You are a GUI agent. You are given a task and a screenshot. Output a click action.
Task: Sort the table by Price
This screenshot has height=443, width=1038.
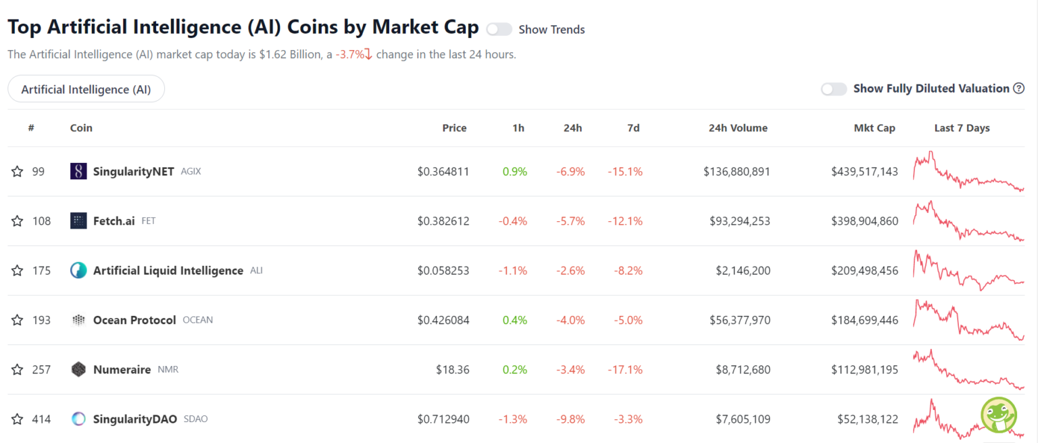(454, 128)
